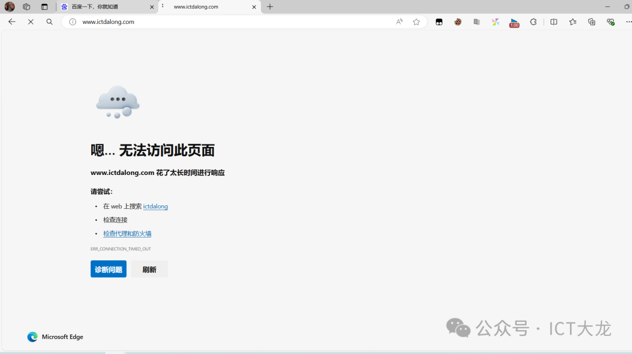
Task: Click the address bar showing www.ictdalong.com
Action: [x=234, y=22]
